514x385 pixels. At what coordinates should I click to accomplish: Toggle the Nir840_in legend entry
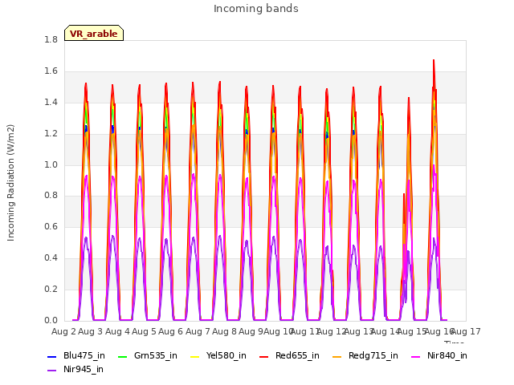[x=439, y=355]
